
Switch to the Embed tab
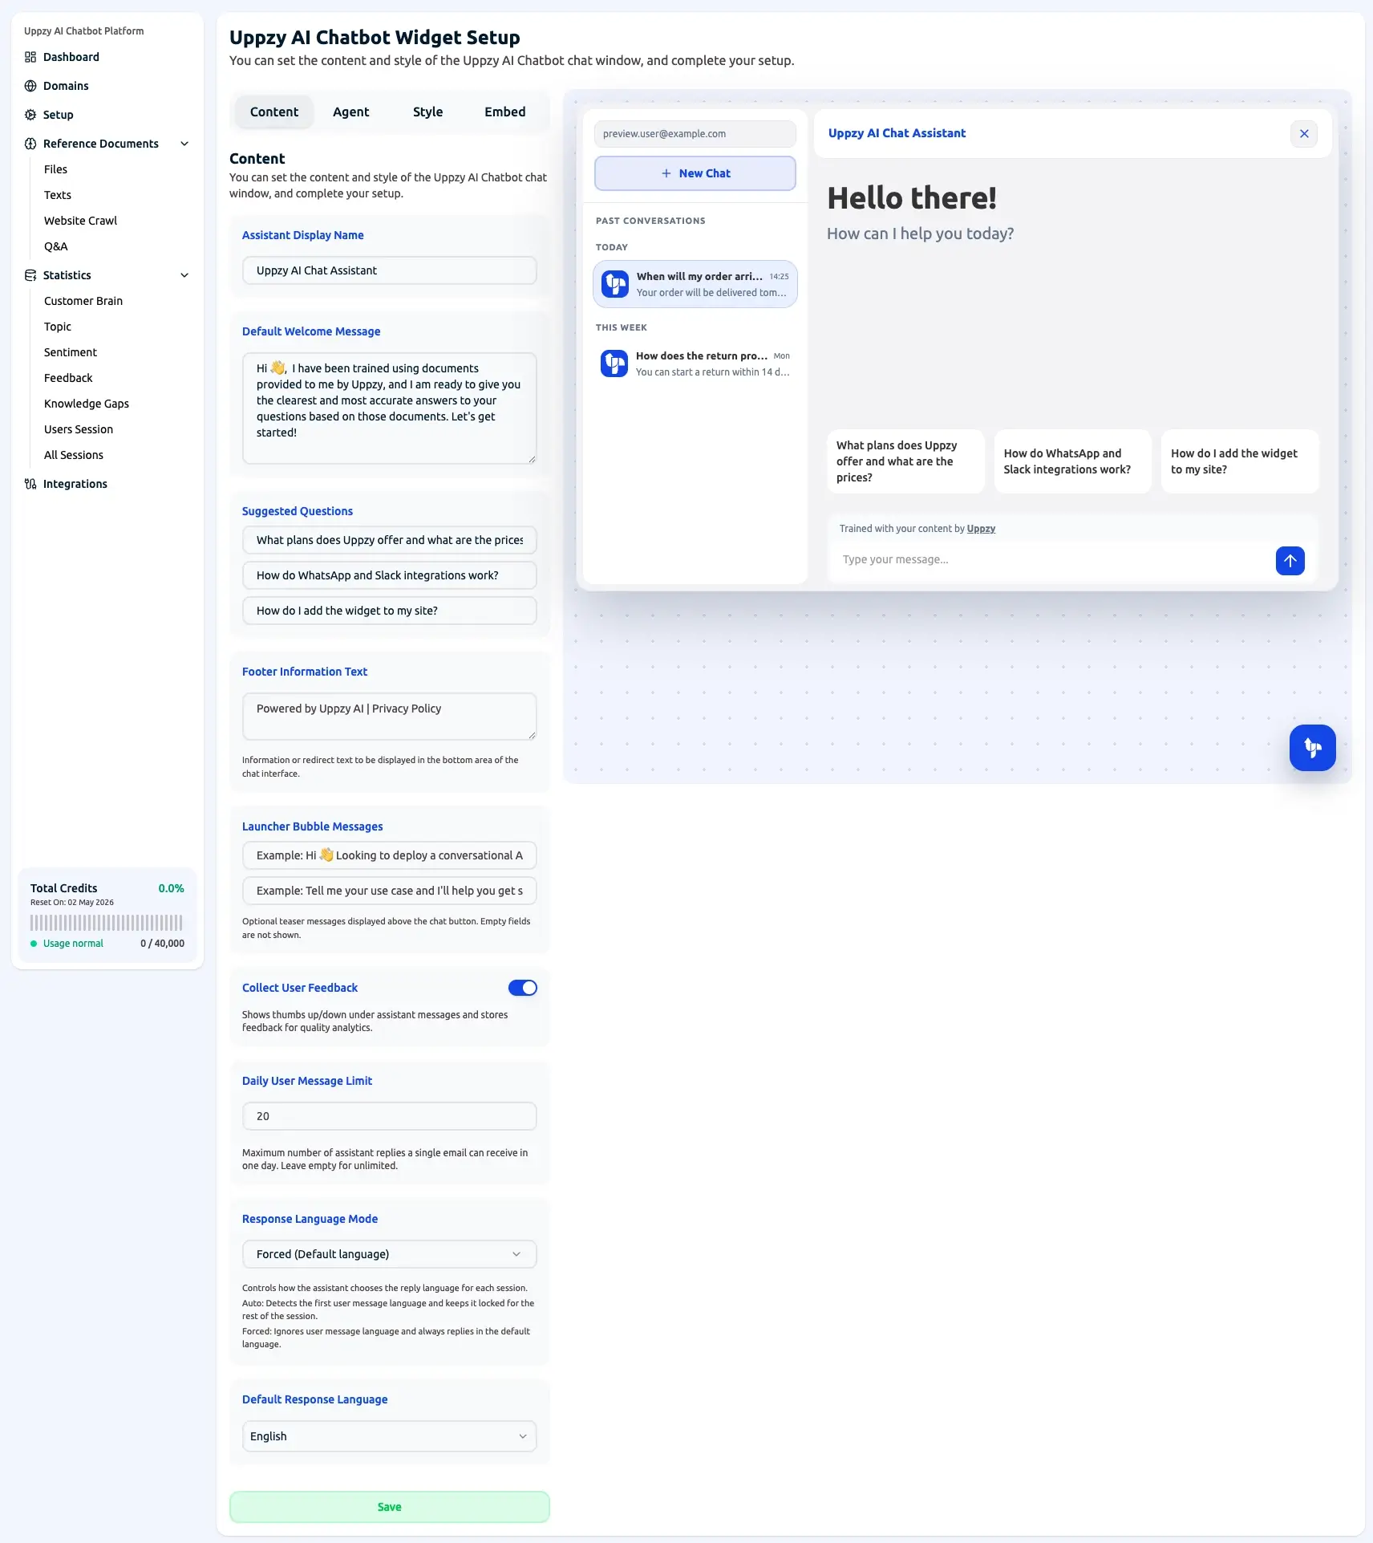click(x=504, y=112)
